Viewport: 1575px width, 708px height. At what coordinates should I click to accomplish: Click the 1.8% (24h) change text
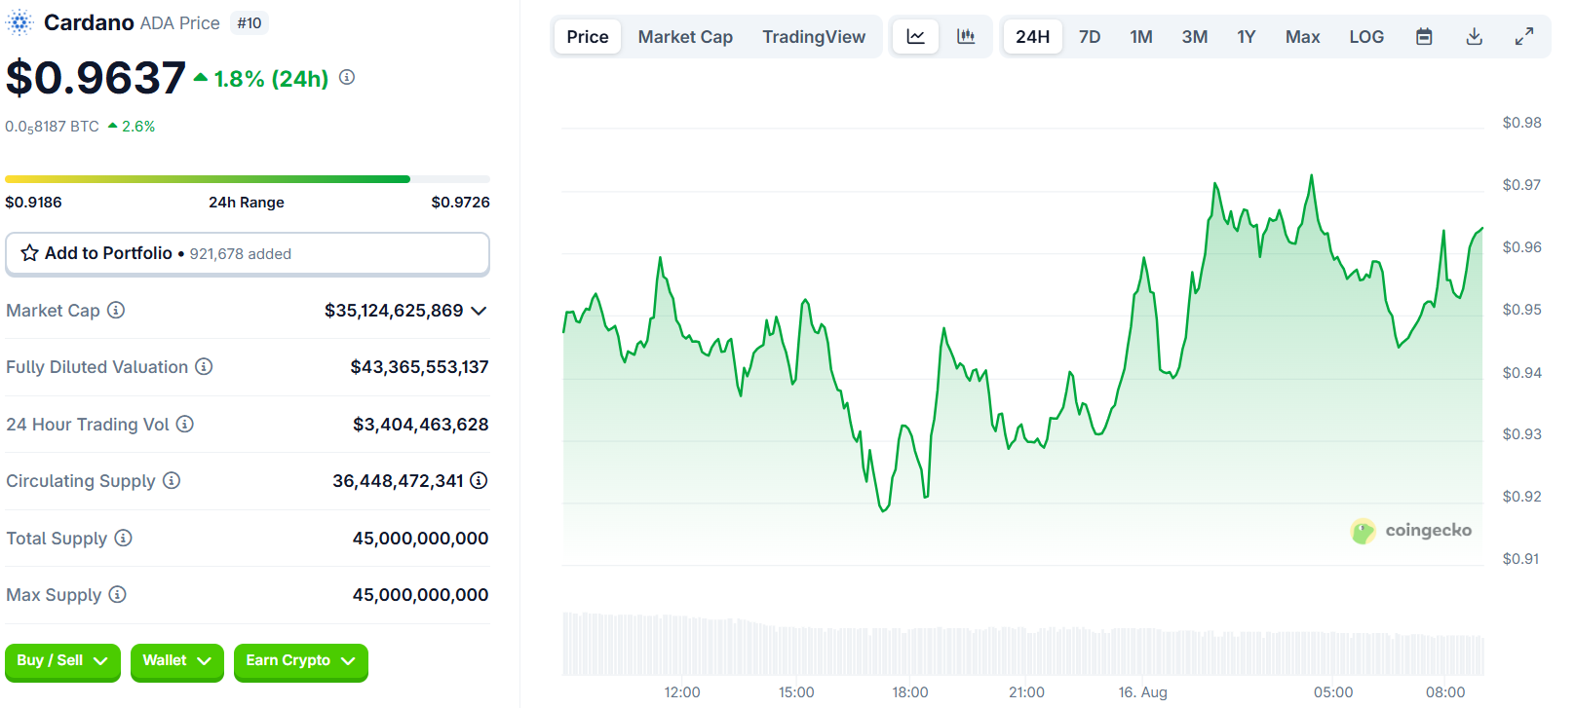[x=271, y=79]
